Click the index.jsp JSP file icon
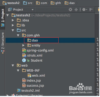Screen dimensions: 100x97 pos(24,81)
